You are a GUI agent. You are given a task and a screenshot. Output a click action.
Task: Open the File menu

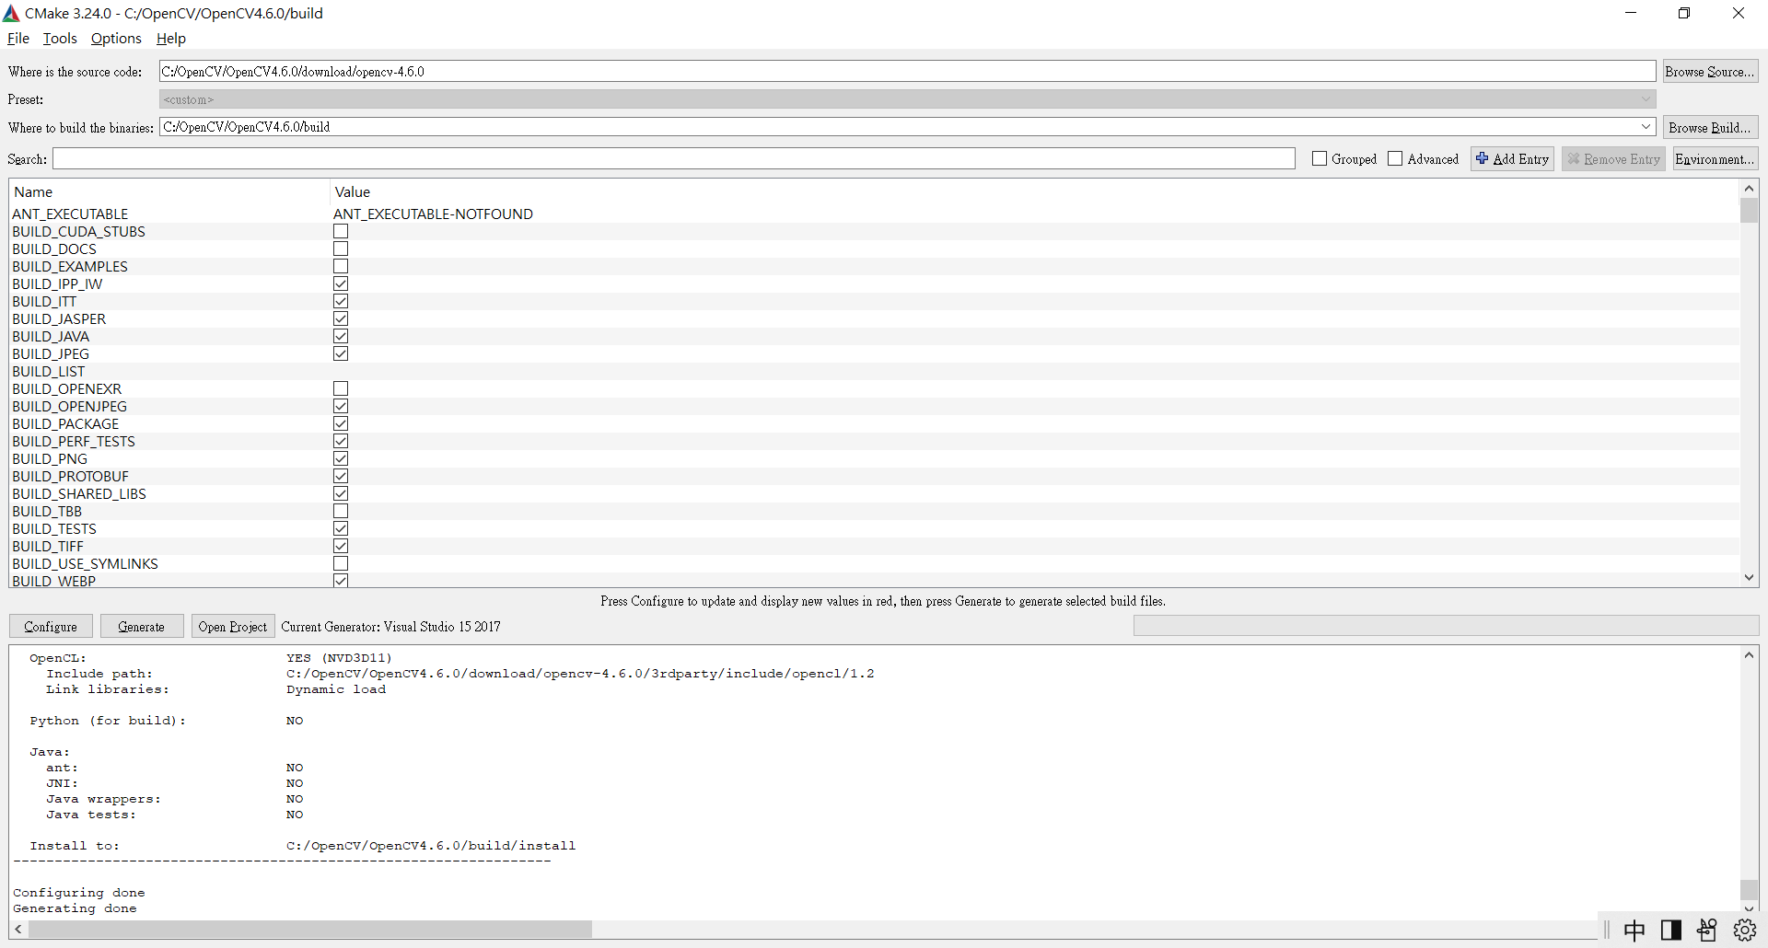click(x=18, y=39)
